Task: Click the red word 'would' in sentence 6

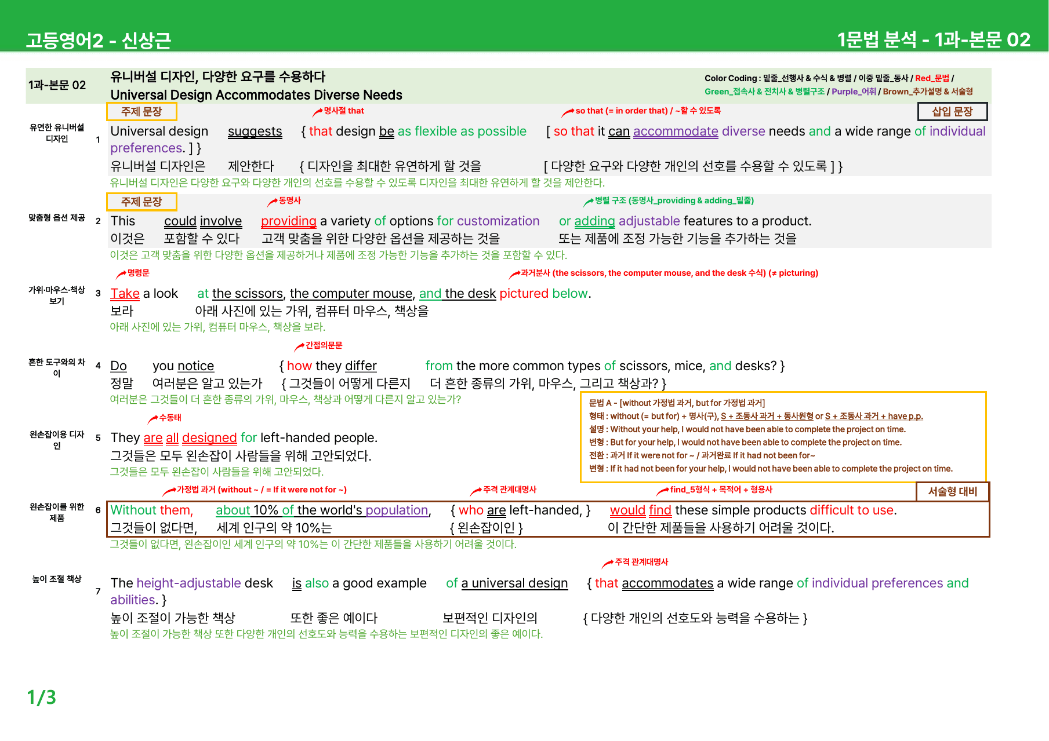Action: click(627, 510)
